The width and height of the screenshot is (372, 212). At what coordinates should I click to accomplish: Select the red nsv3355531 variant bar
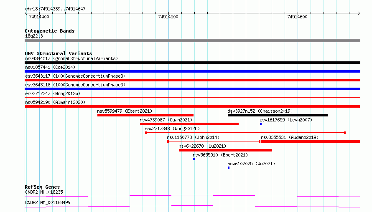[x=311, y=141]
